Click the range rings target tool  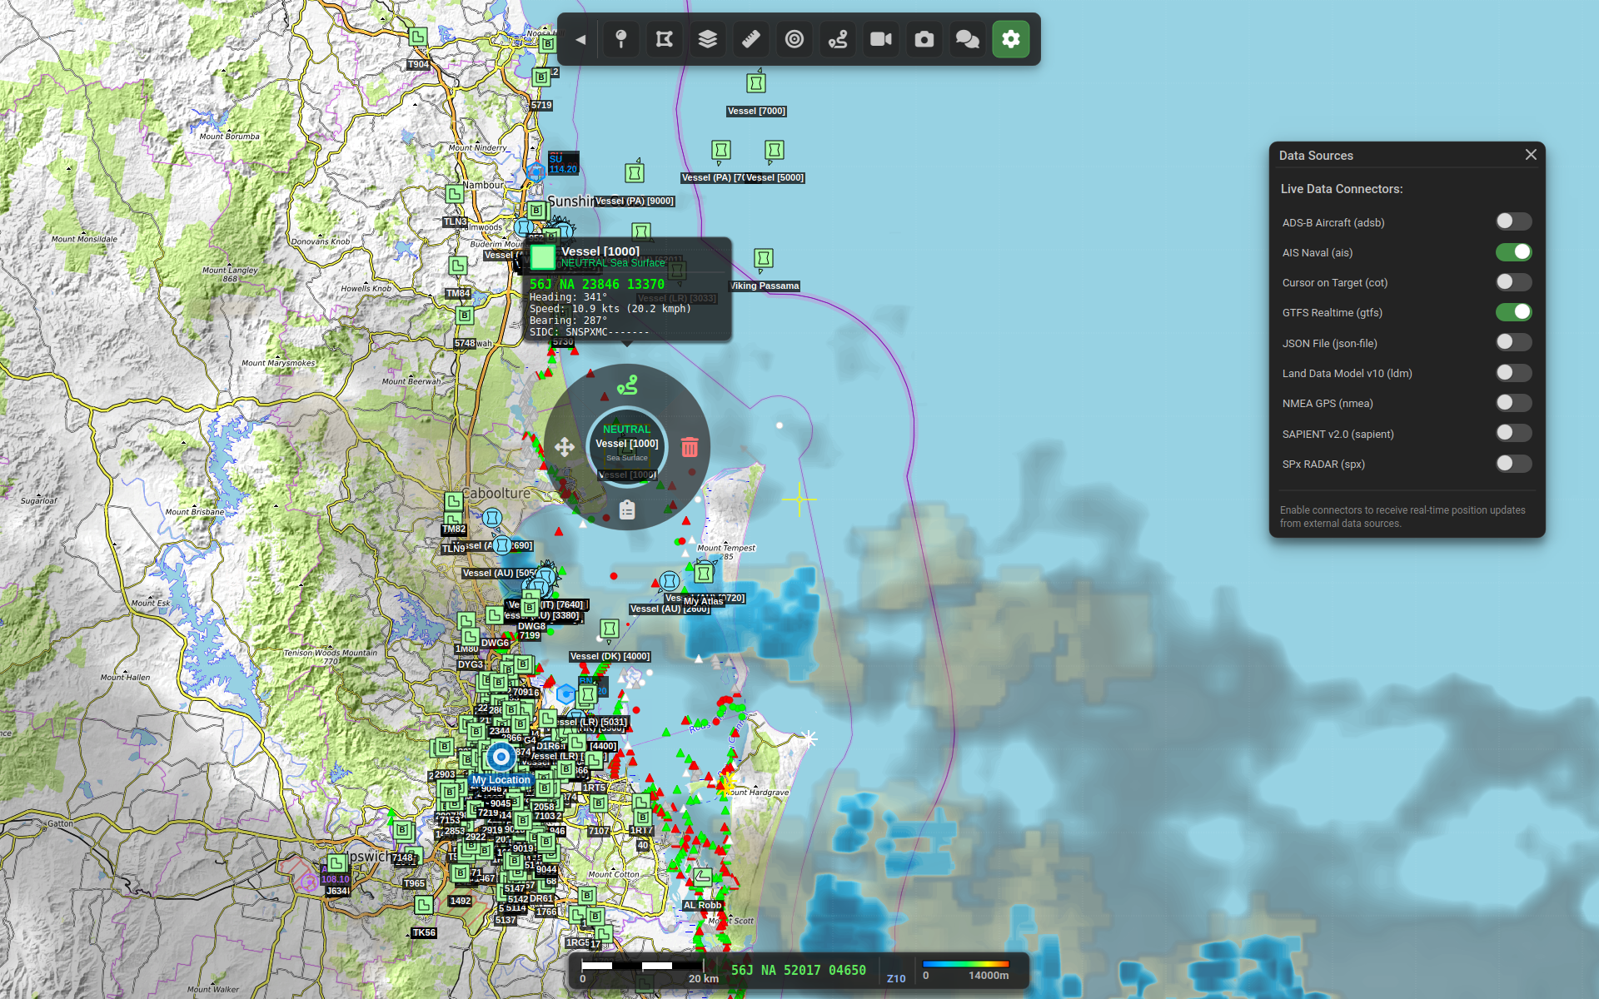coord(794,39)
